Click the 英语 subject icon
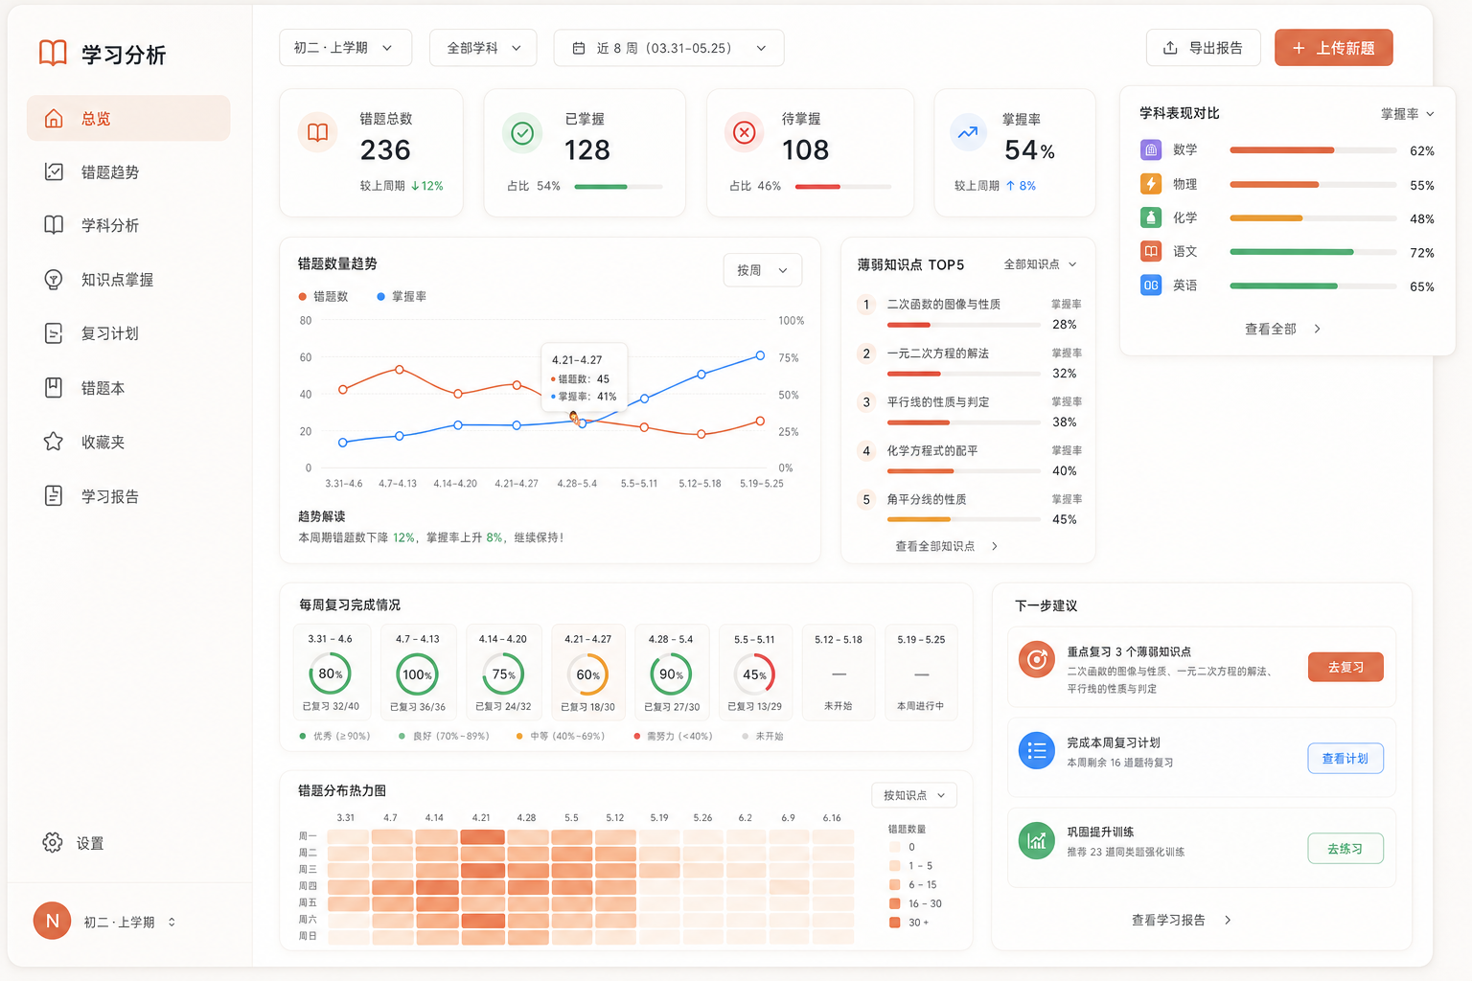Screen dimensions: 1472x981 pos(1151,285)
